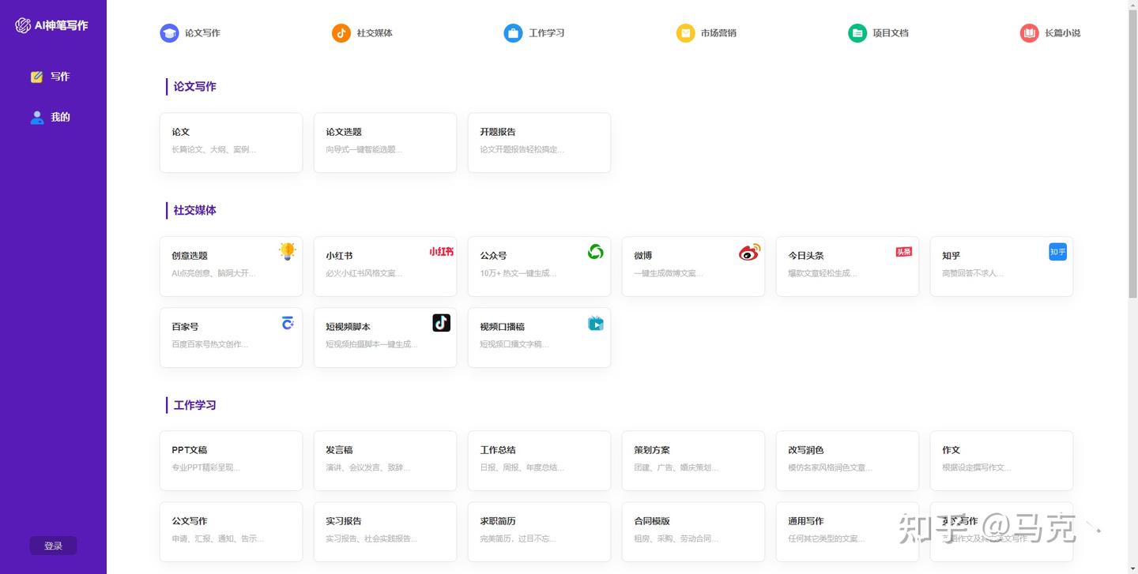1138x574 pixels.
Task: Select the Weibo eye icon on 微博 card
Action: click(x=749, y=251)
